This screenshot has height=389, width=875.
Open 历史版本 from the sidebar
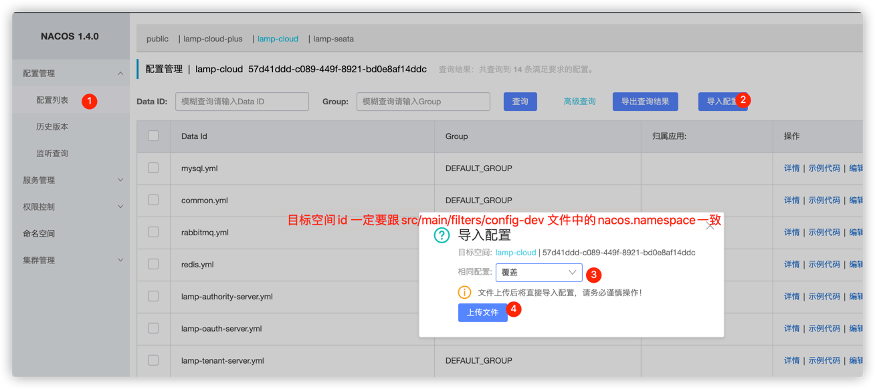pos(52,126)
